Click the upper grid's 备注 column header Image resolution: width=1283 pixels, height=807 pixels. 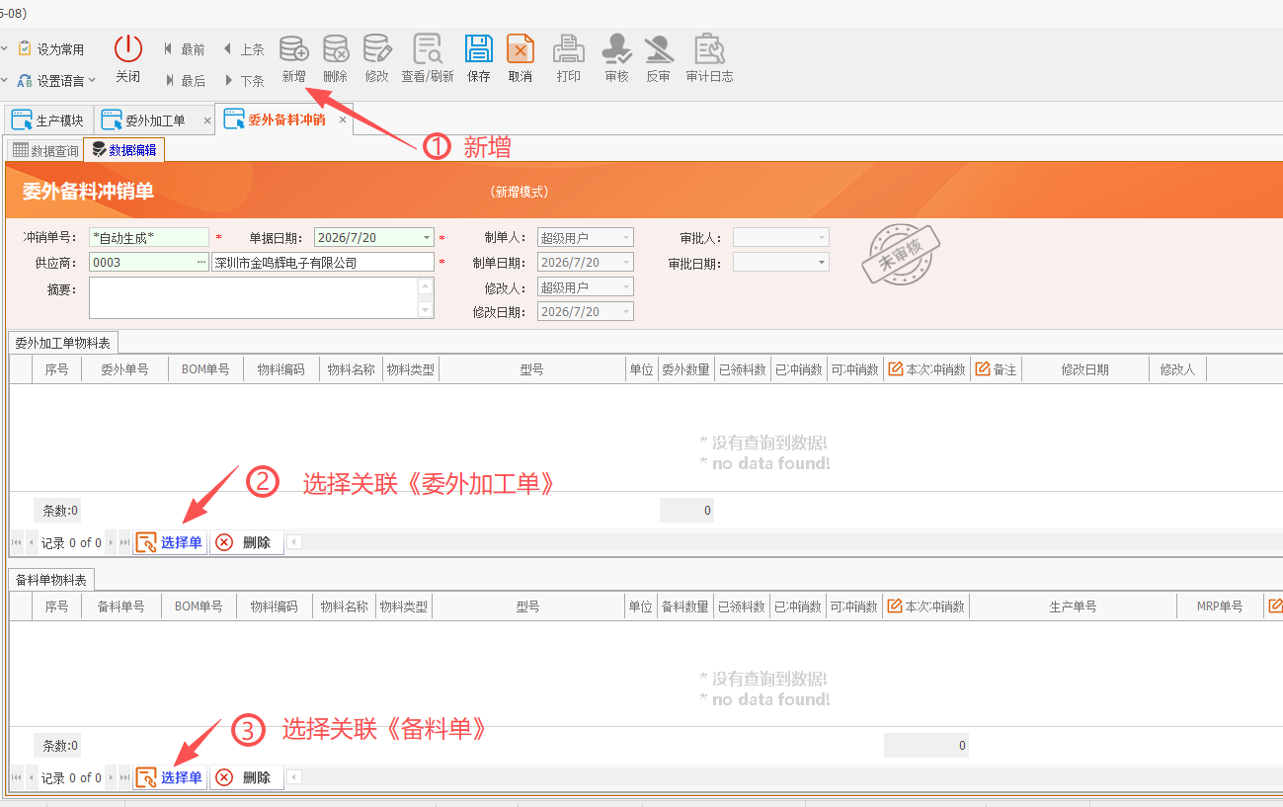996,369
